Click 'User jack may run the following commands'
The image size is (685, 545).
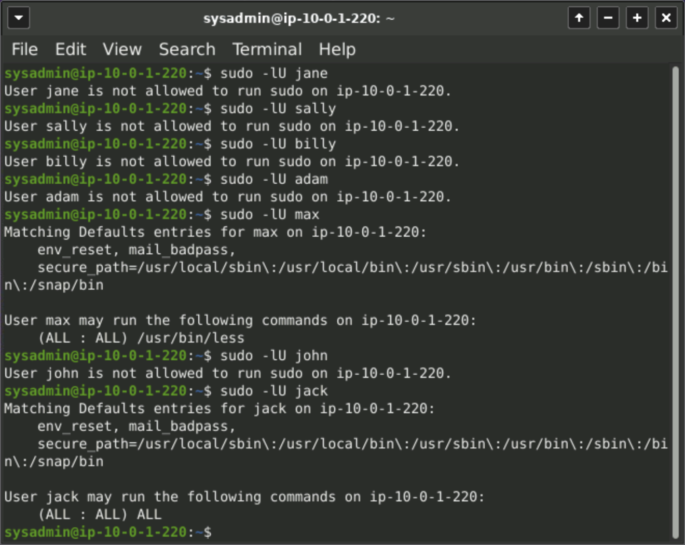[x=244, y=497]
